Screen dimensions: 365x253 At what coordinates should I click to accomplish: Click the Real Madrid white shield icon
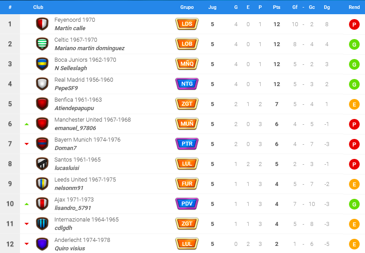(x=42, y=84)
